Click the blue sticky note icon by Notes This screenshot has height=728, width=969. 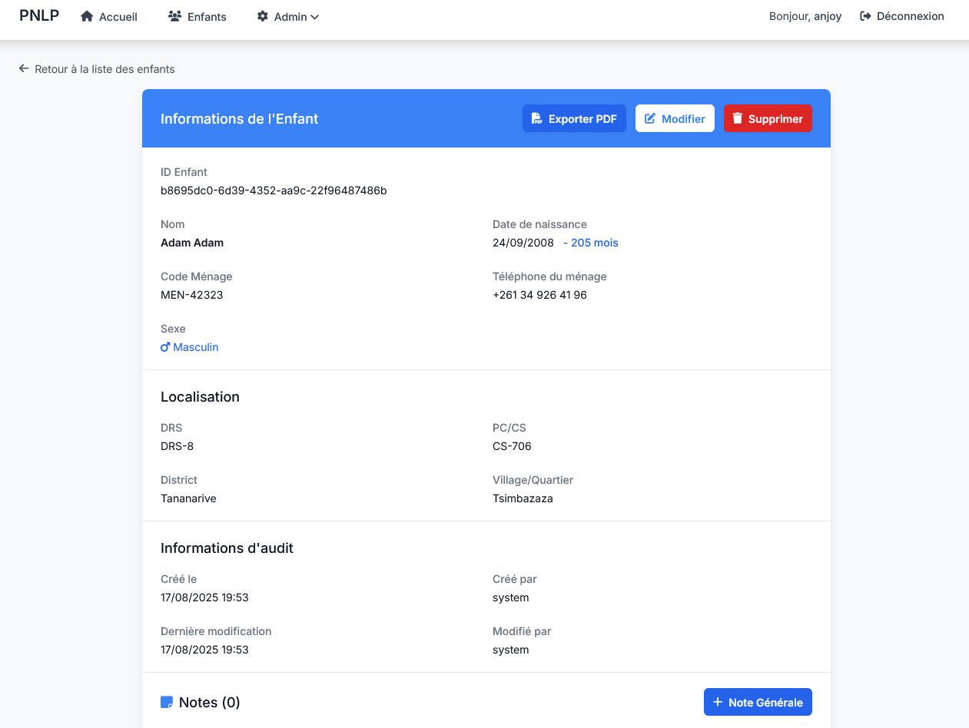(167, 702)
